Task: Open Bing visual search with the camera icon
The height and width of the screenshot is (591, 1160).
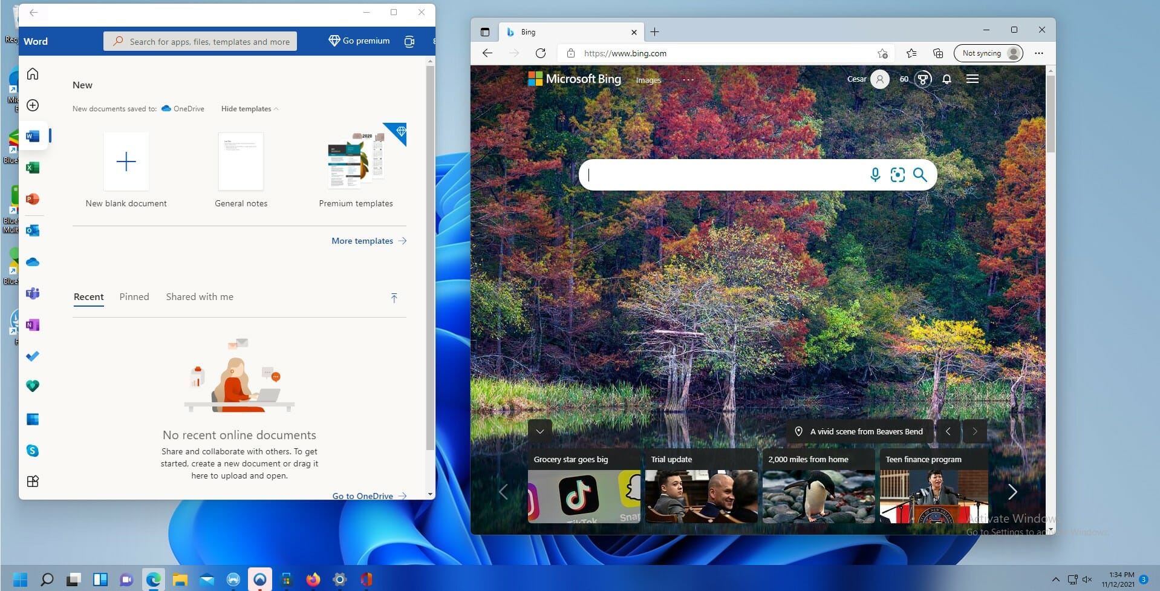Action: [898, 175]
